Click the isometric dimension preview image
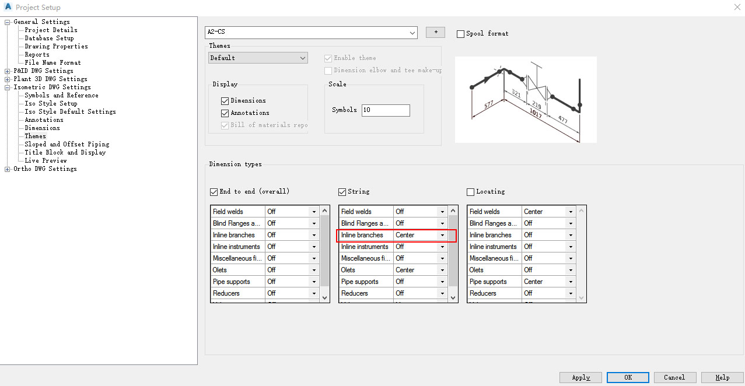Image resolution: width=745 pixels, height=386 pixels. [x=526, y=100]
